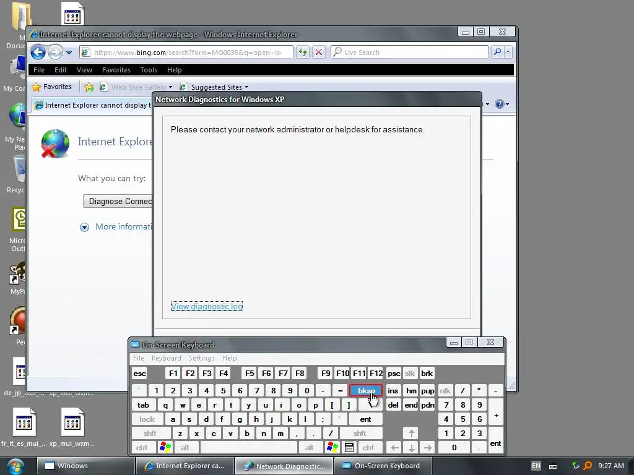Screen dimensions: 634x475
Task: Toggle the ins insert key
Action: (393, 391)
